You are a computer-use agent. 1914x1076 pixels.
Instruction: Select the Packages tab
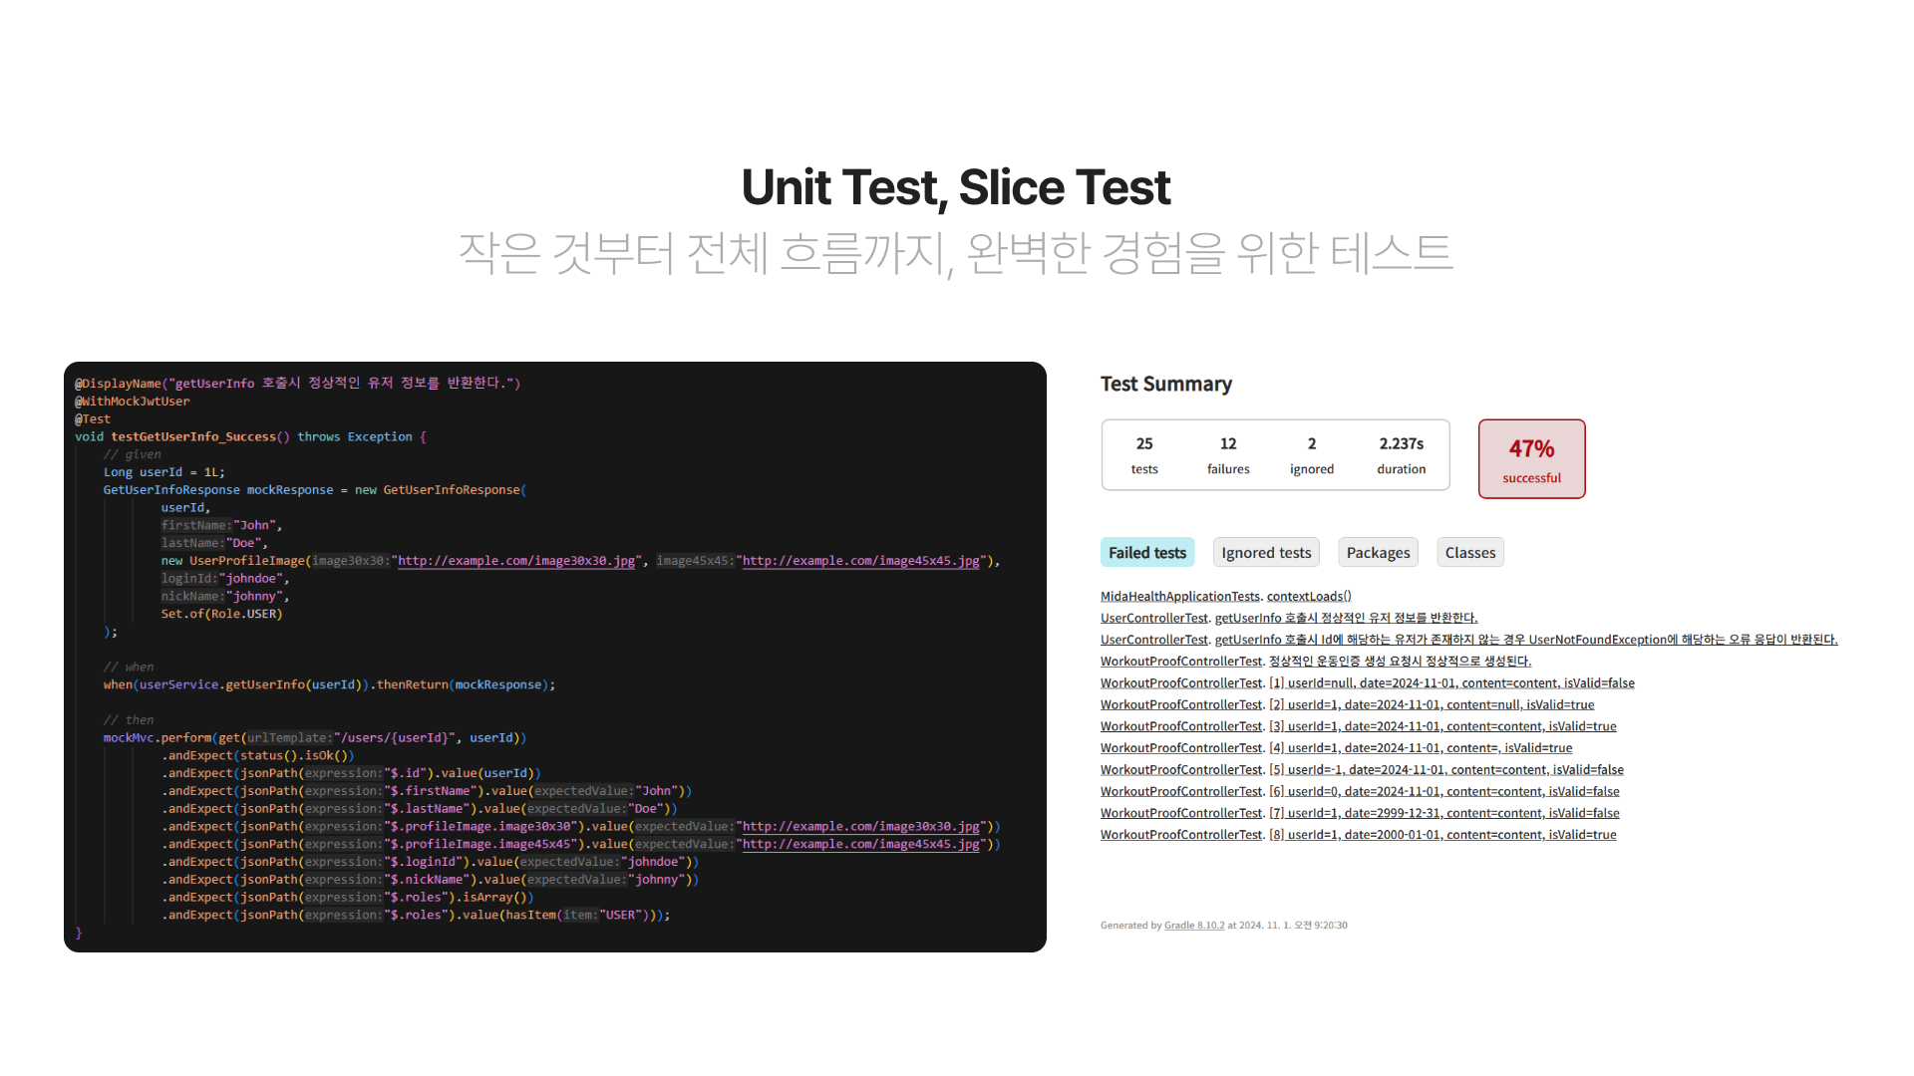(x=1378, y=553)
